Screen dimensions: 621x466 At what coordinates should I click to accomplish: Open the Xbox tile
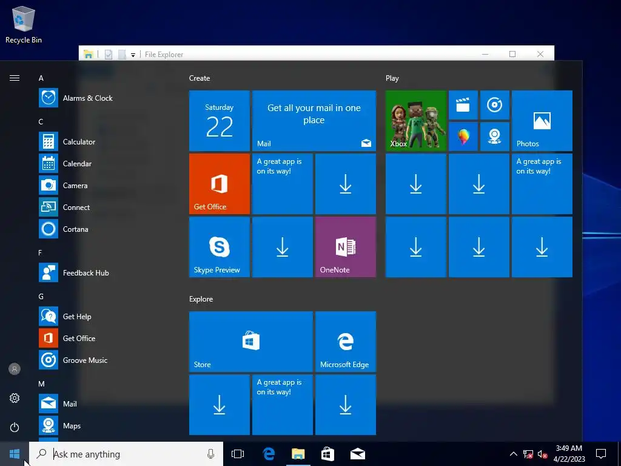pyautogui.click(x=416, y=121)
